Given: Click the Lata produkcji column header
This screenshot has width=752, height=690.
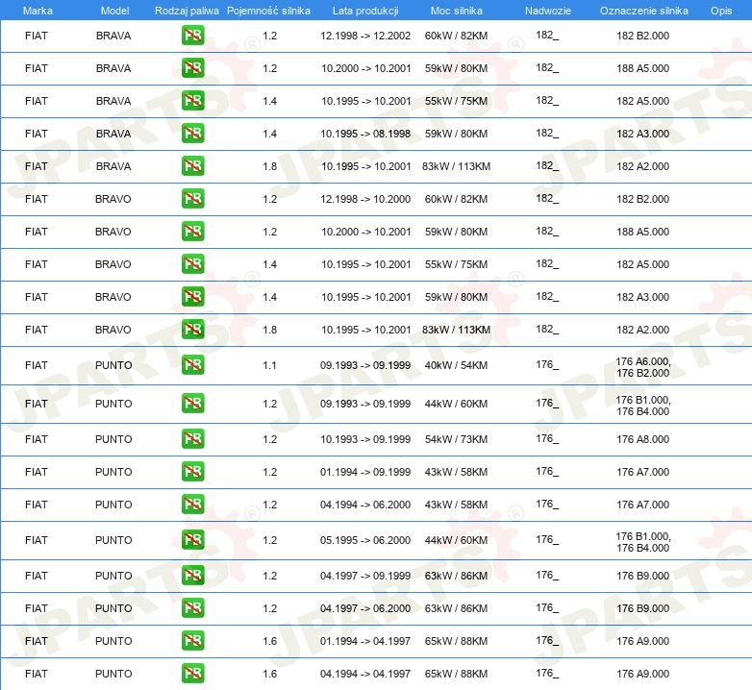Looking at the screenshot, I should click(x=365, y=11).
